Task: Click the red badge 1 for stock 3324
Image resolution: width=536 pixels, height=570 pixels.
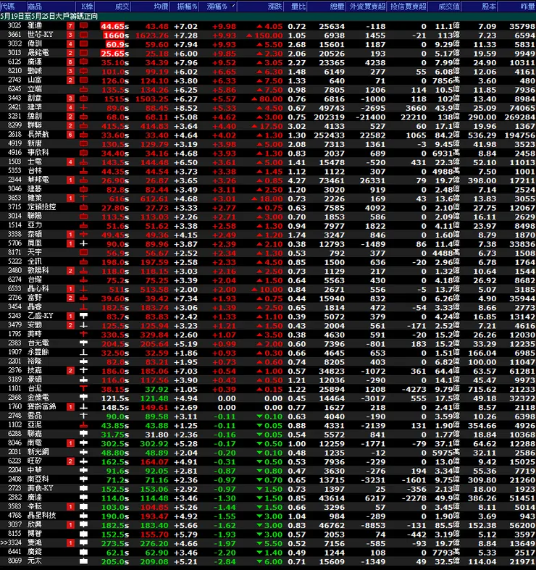Action: click(x=70, y=543)
